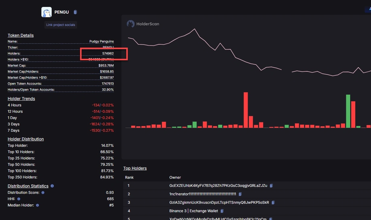Click info icon beside Distribution Statistics

(x=52, y=186)
